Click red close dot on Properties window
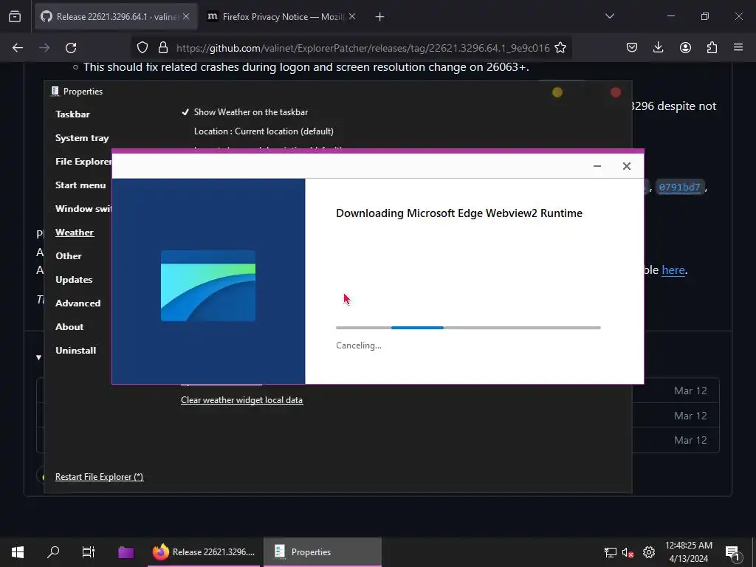Image resolution: width=756 pixels, height=567 pixels. 616,92
